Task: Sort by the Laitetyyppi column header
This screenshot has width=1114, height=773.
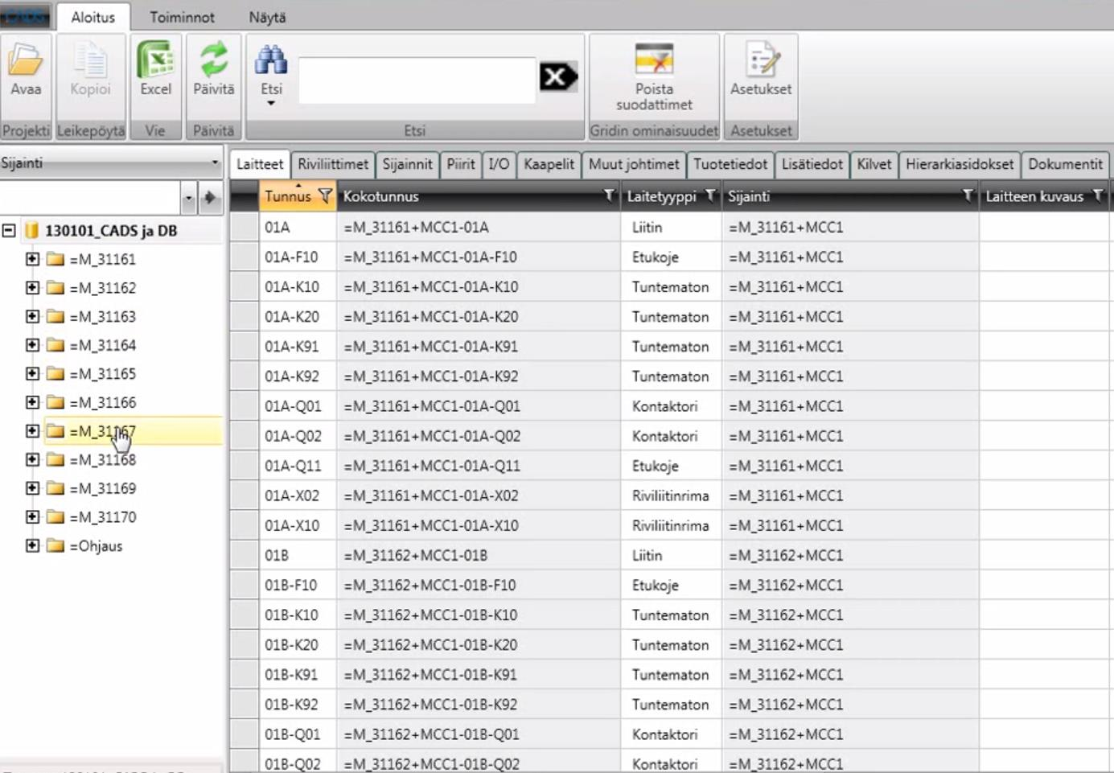Action: pyautogui.click(x=661, y=195)
